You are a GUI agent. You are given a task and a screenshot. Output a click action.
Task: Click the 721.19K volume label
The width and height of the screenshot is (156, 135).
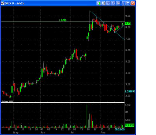click(130, 125)
